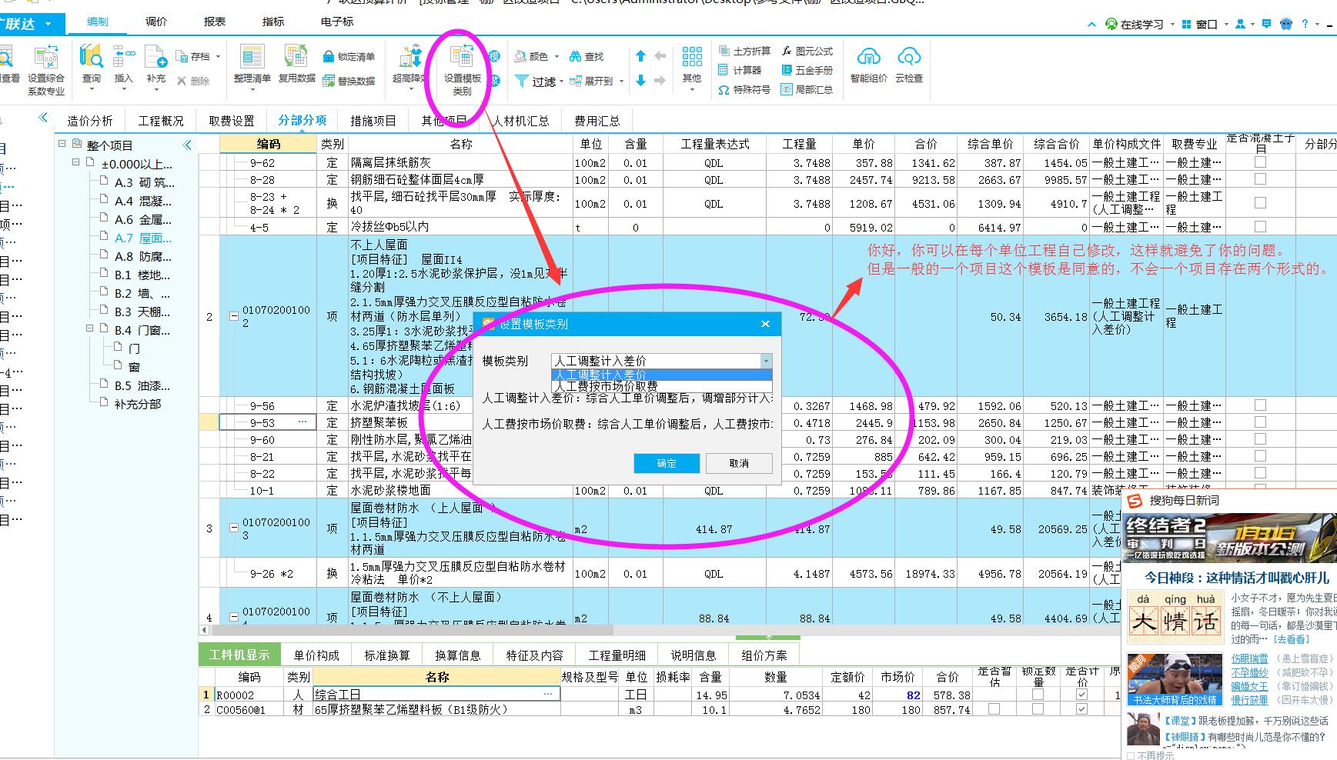1337x760 pixels.
Task: Open 特殊符号 tool
Action: (744, 89)
